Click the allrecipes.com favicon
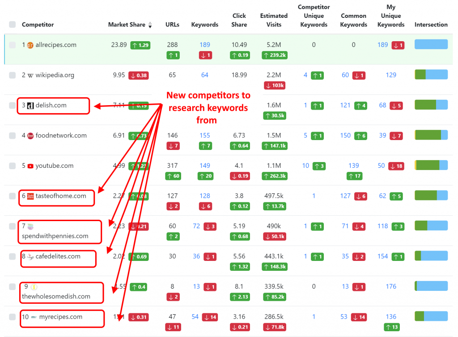Viewport: 458px width, 337px height. coord(30,45)
